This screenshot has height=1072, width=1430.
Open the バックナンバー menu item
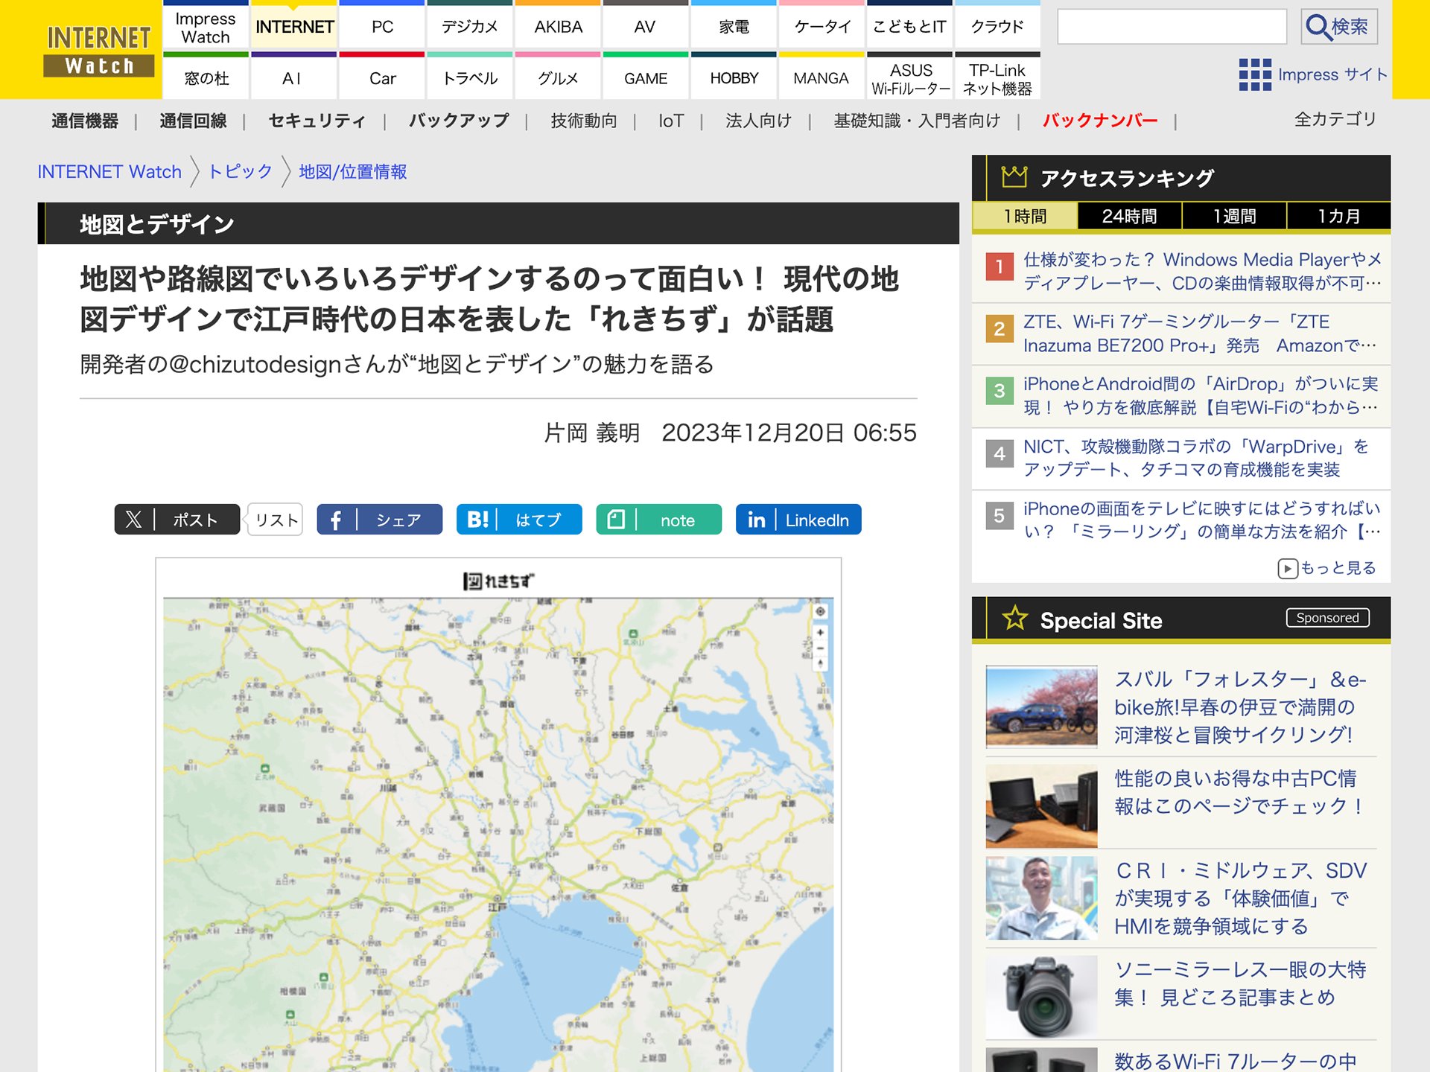(1099, 121)
